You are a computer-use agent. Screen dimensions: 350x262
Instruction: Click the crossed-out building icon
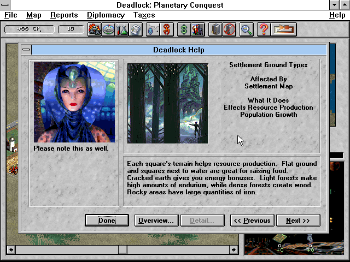[229, 29]
